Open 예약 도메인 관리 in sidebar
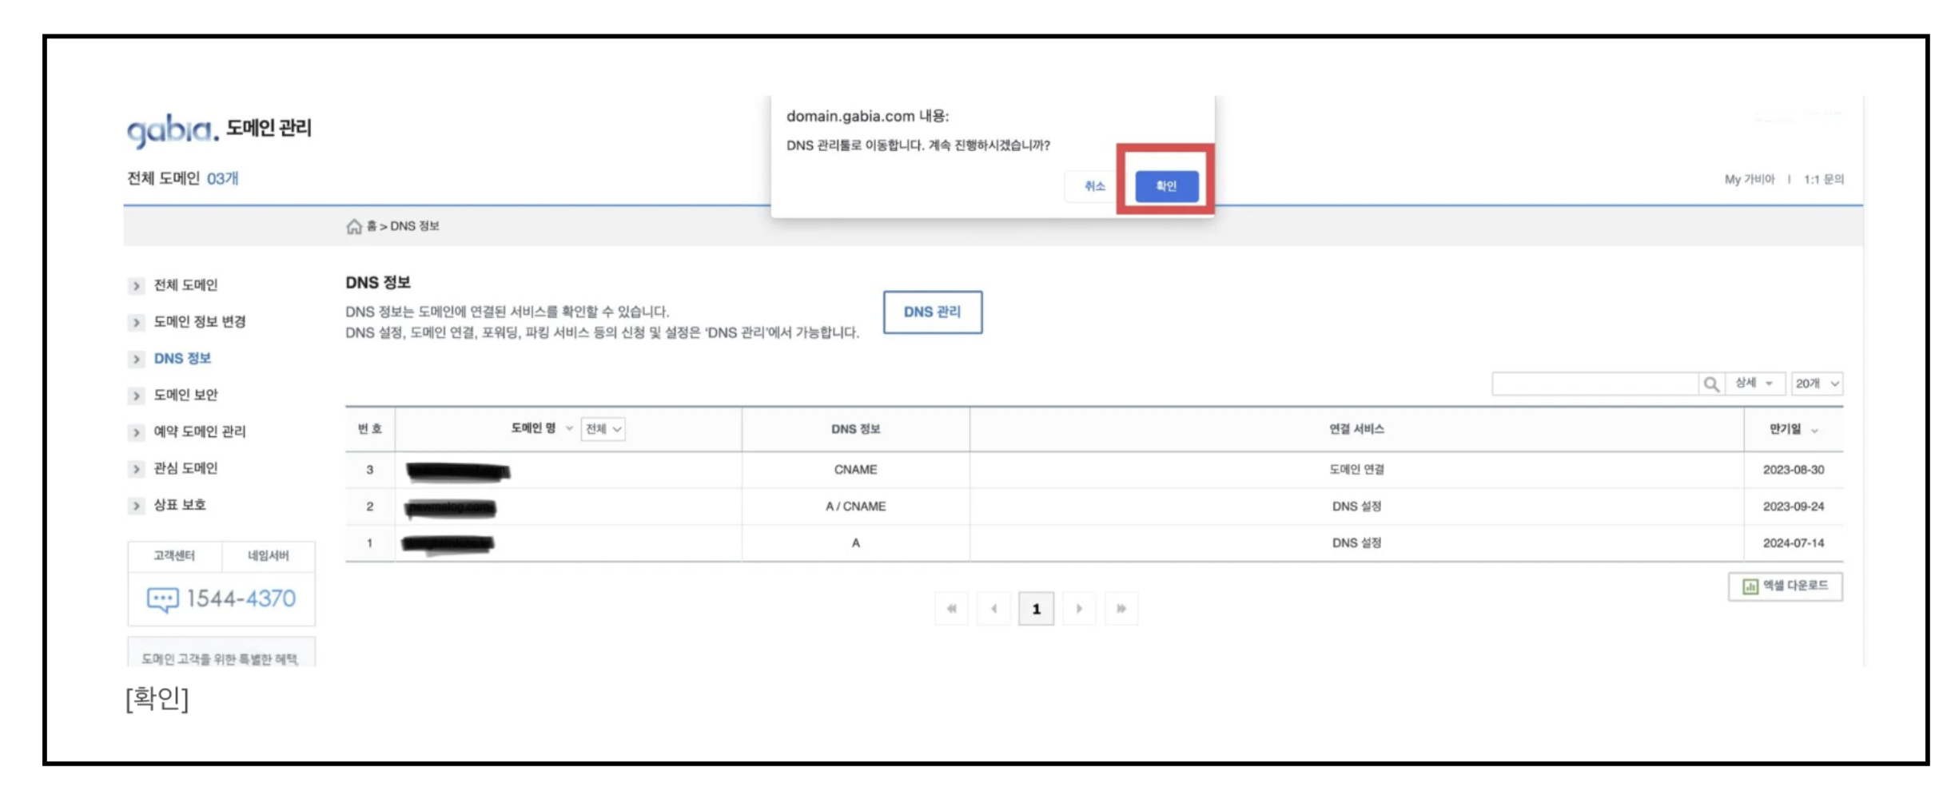This screenshot has height=799, width=1947. point(200,431)
